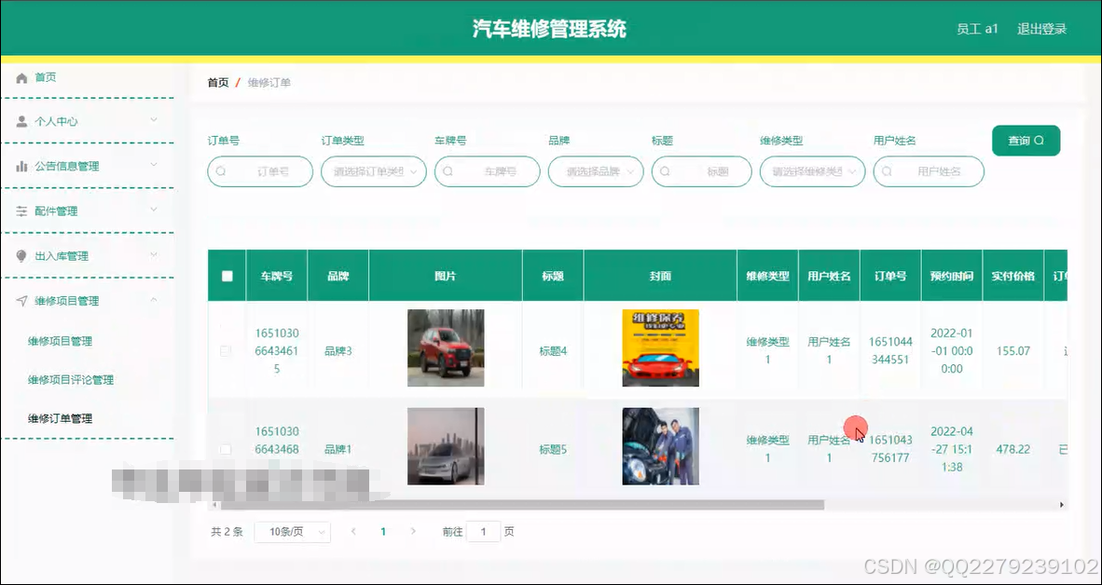Click the 首页 breadcrumb link
The width and height of the screenshot is (1102, 585).
(216, 82)
